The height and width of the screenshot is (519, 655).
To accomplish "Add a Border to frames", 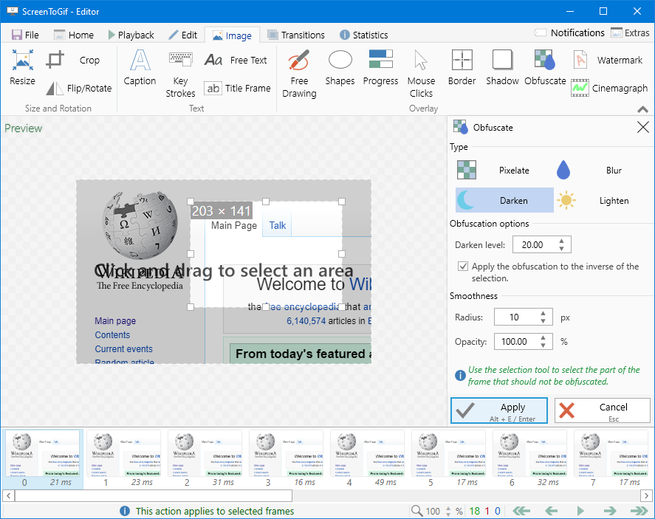I will [x=462, y=68].
